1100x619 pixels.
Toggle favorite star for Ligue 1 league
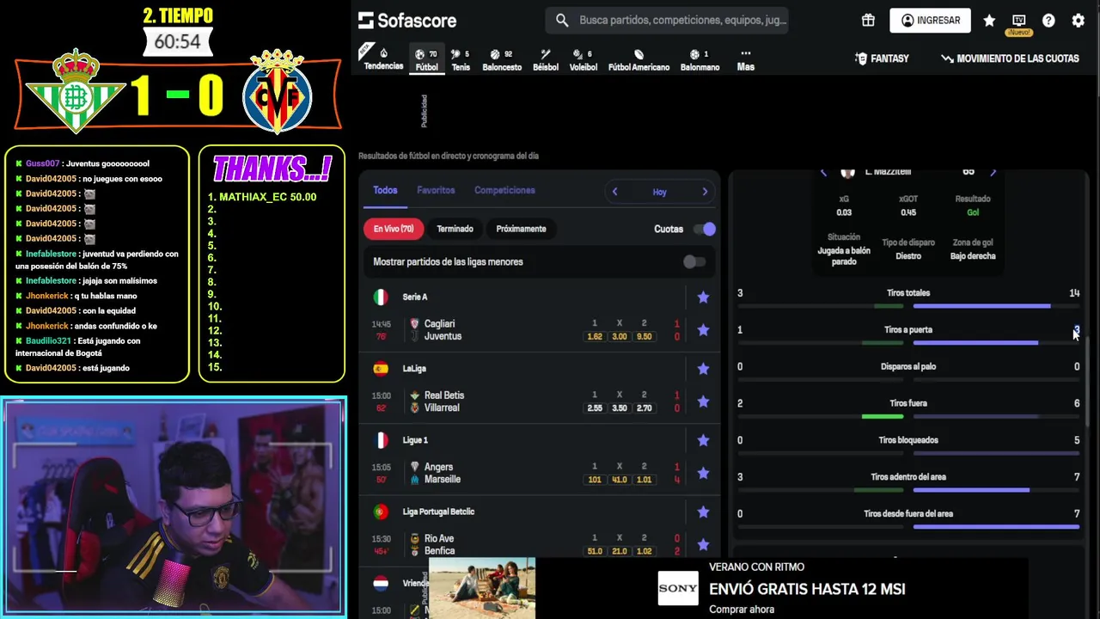coord(703,440)
